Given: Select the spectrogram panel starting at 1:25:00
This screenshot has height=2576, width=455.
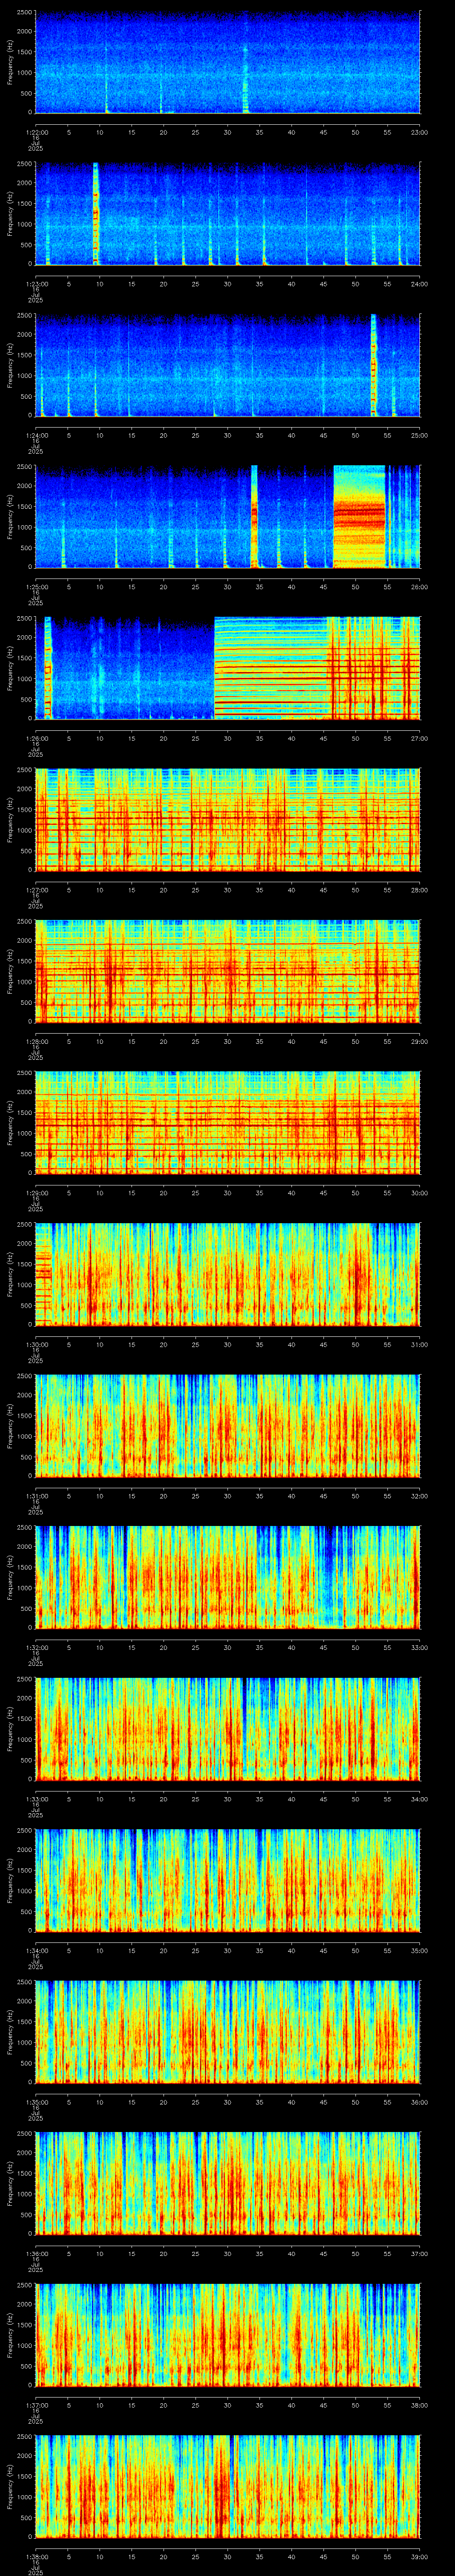Looking at the screenshot, I should tap(228, 517).
